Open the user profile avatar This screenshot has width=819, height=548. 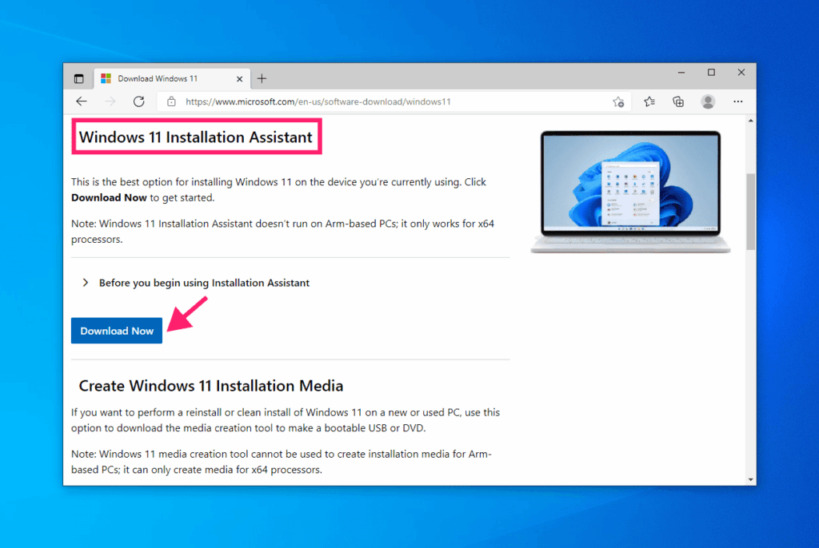pos(708,101)
